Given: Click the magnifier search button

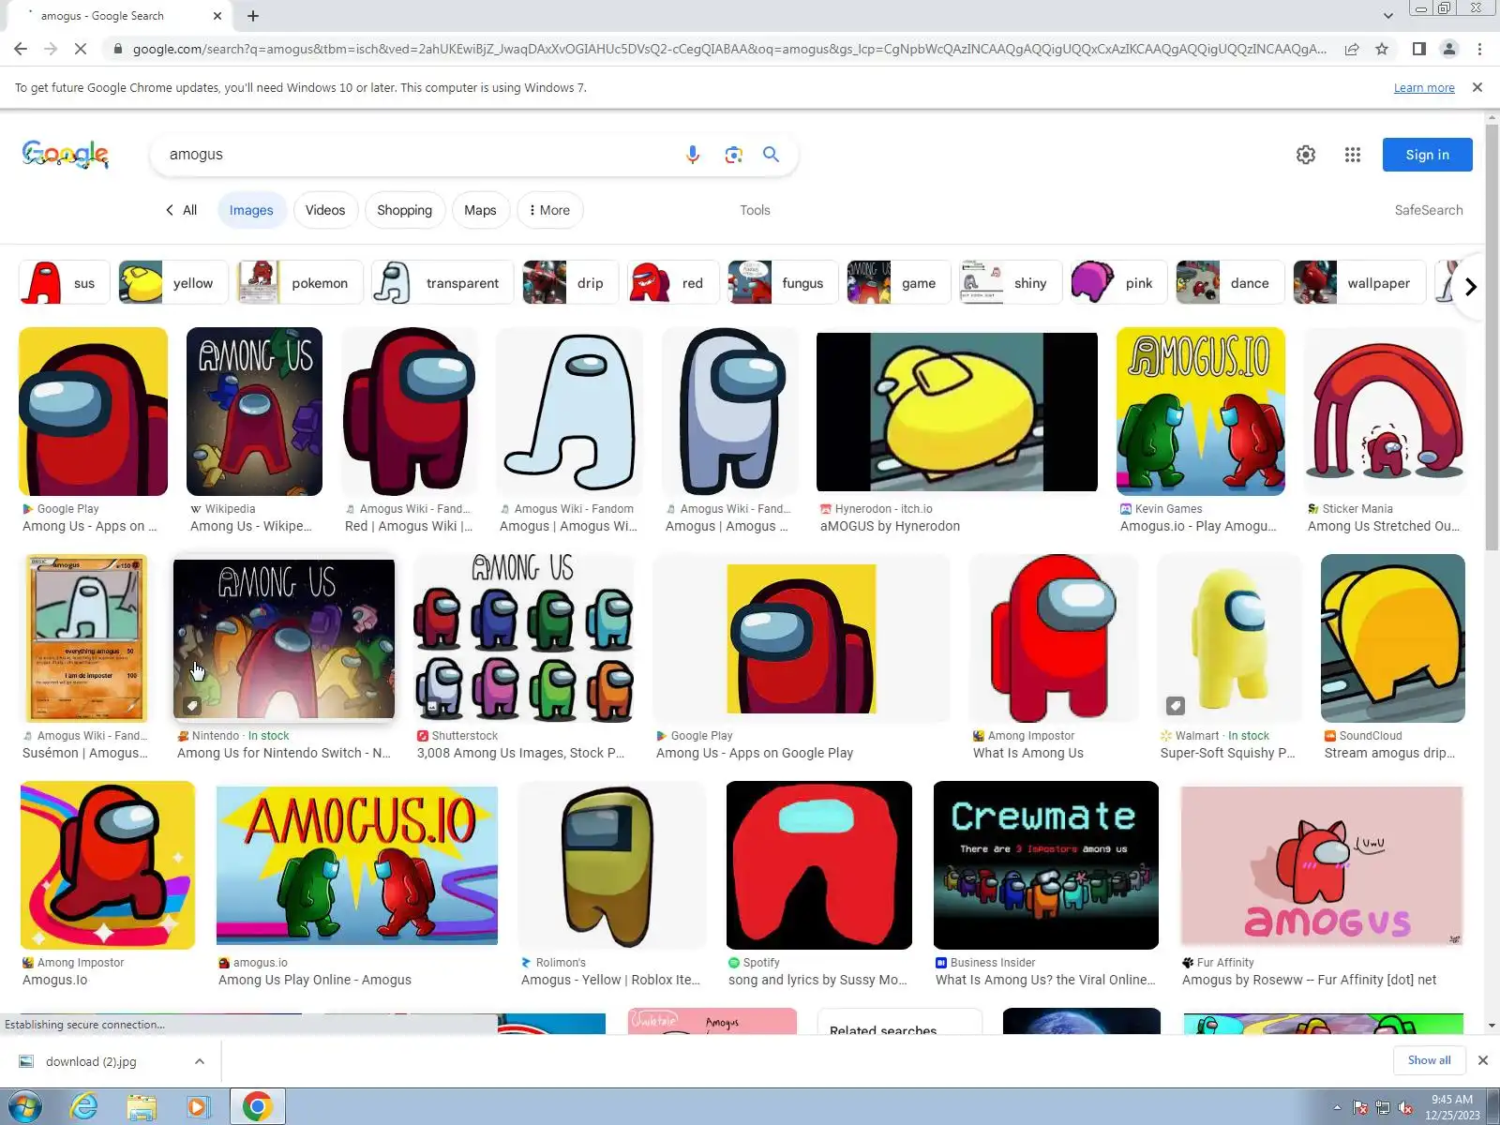Looking at the screenshot, I should pyautogui.click(x=771, y=155).
